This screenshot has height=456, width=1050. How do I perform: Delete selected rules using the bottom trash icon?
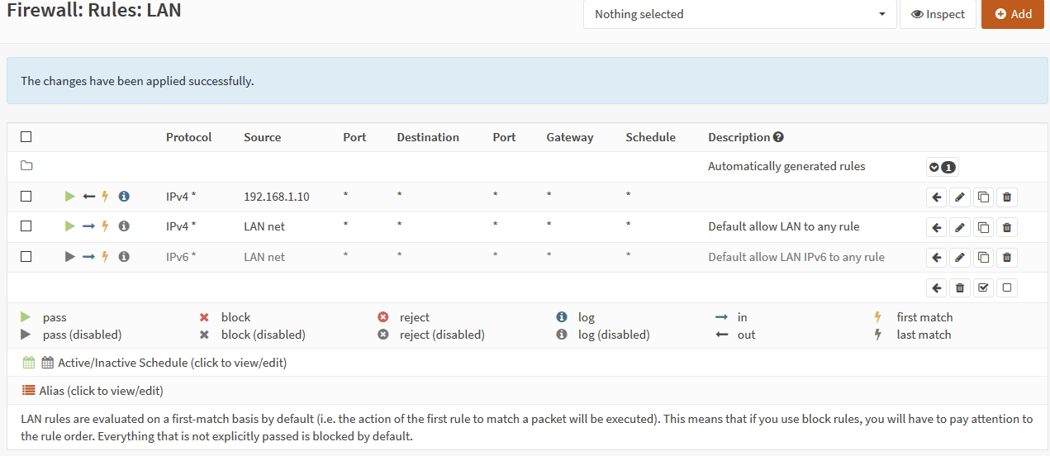(959, 287)
